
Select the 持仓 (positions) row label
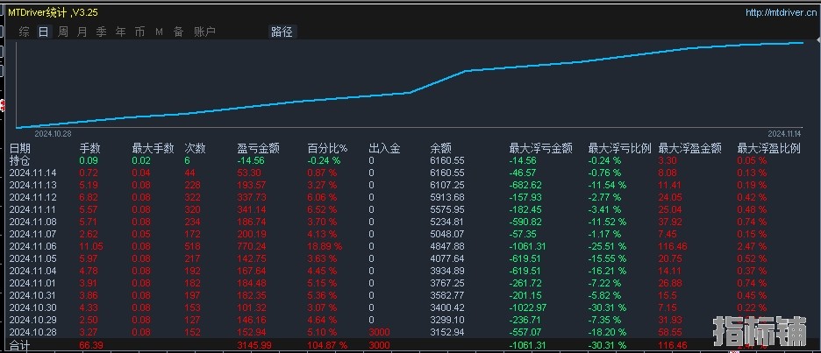(19, 161)
